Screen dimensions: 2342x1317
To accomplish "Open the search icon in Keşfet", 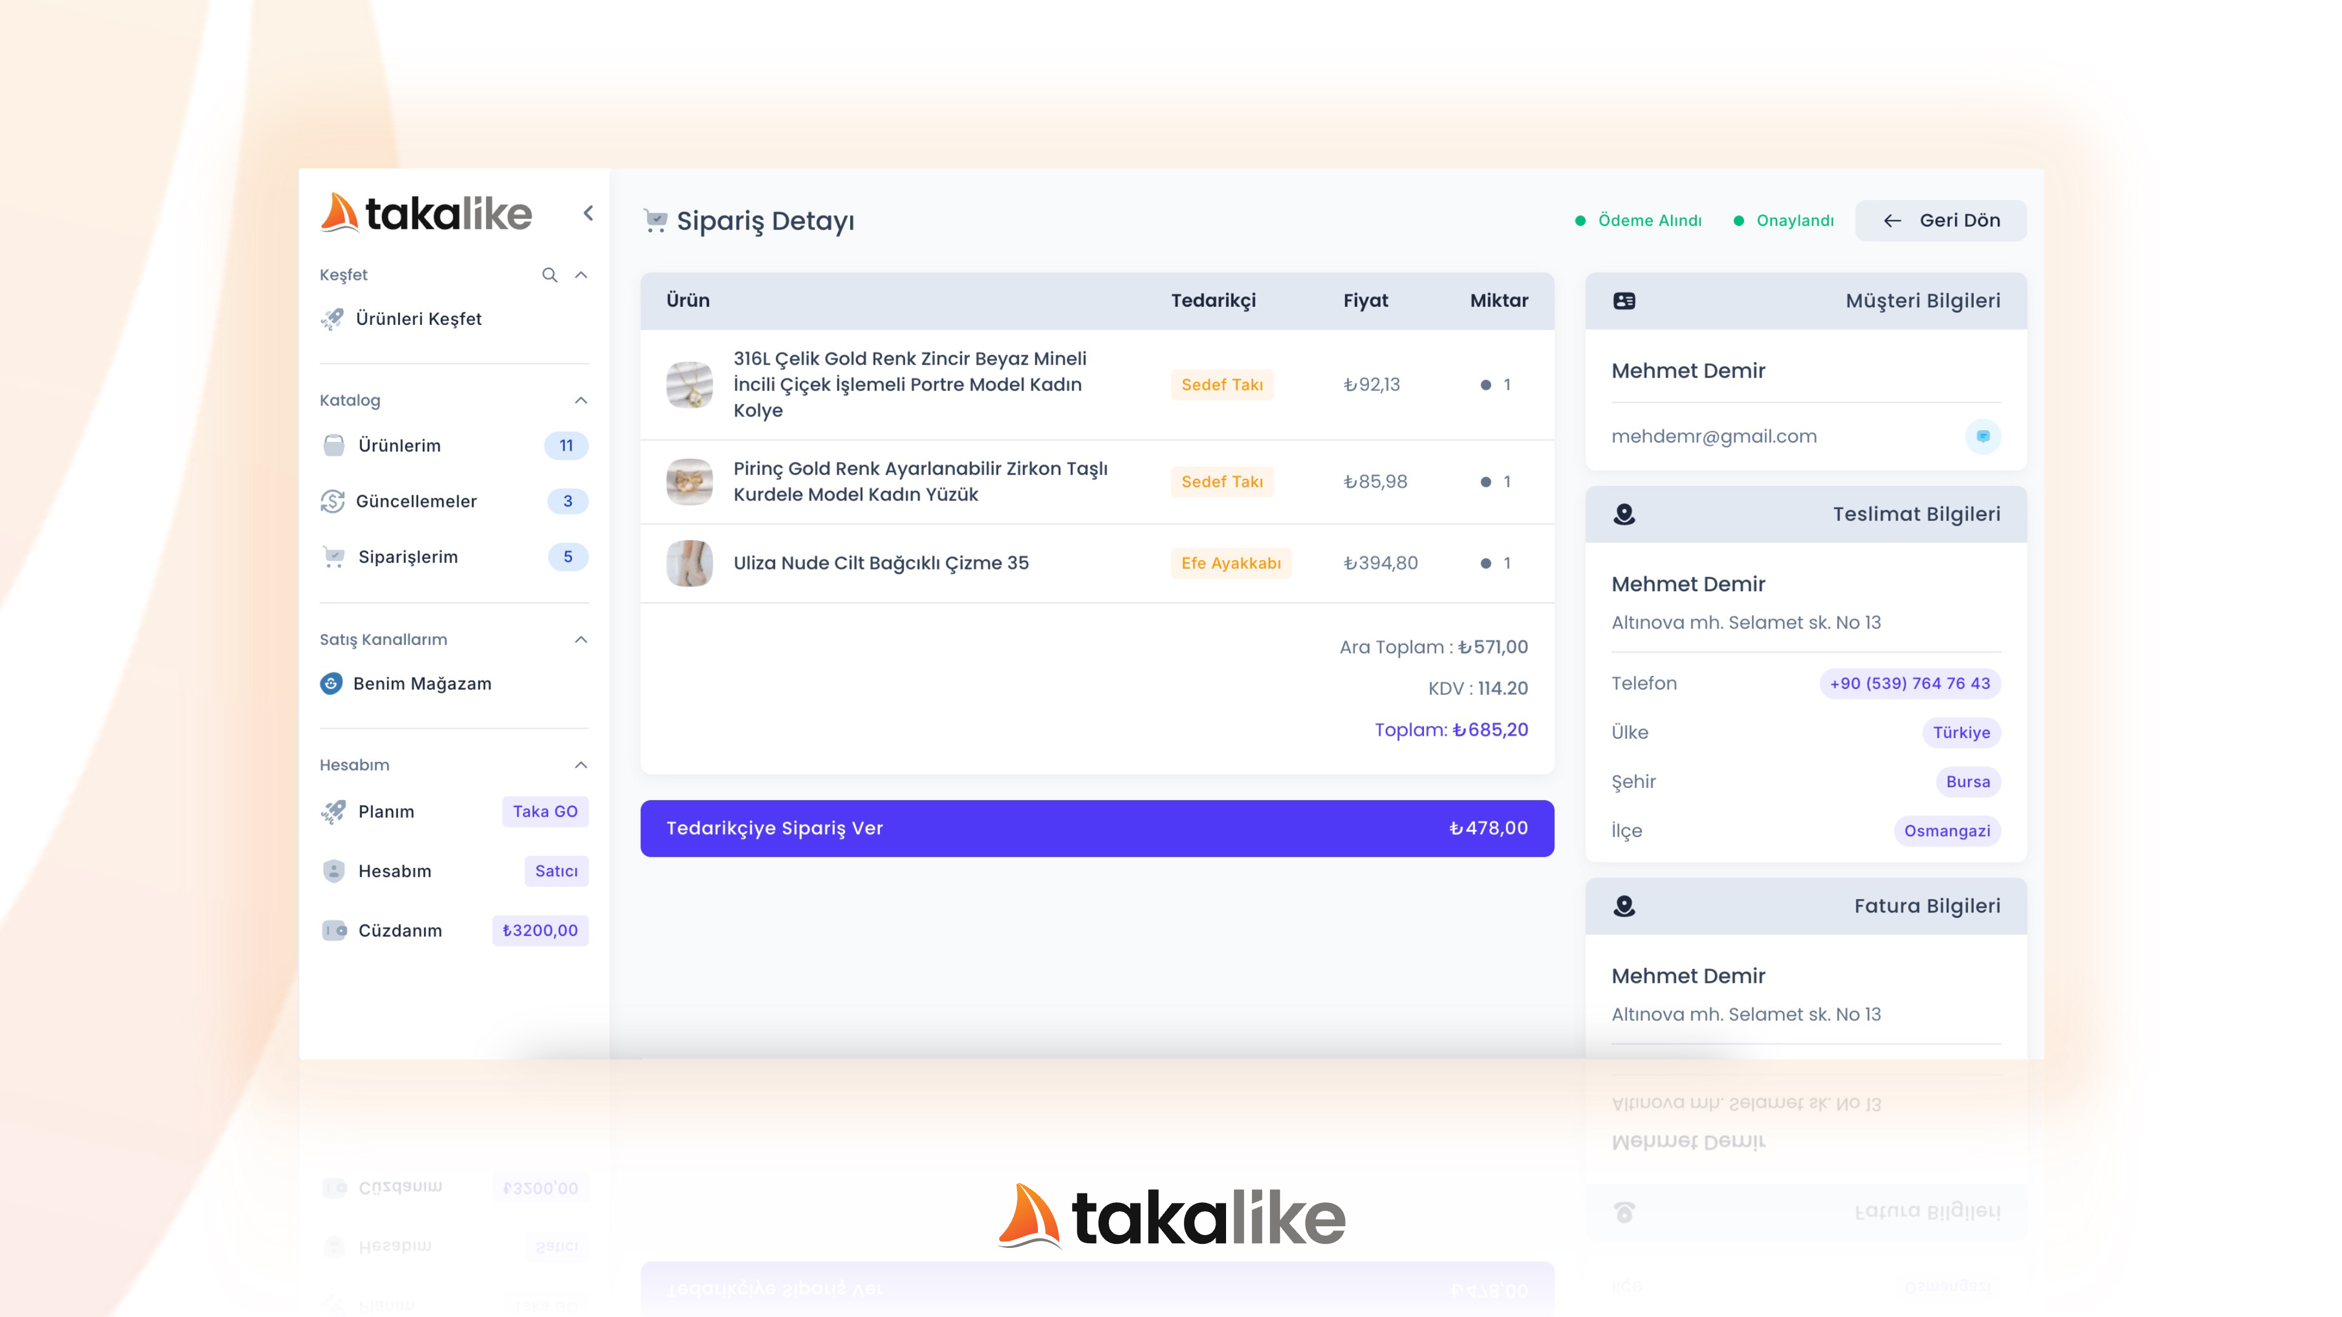I will click(x=550, y=275).
